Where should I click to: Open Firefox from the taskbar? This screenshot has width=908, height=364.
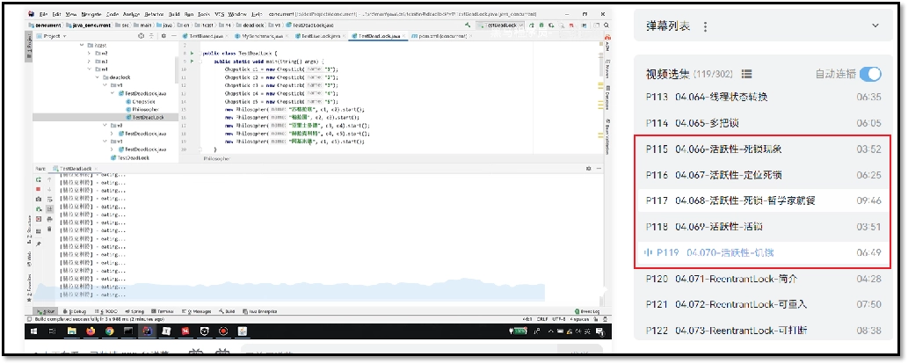click(x=91, y=331)
